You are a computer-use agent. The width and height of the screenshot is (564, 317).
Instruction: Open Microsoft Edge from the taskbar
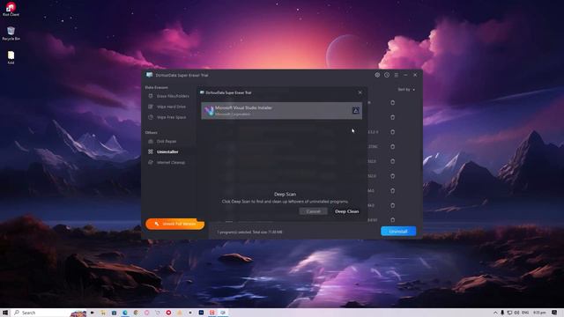pyautogui.click(x=125, y=313)
